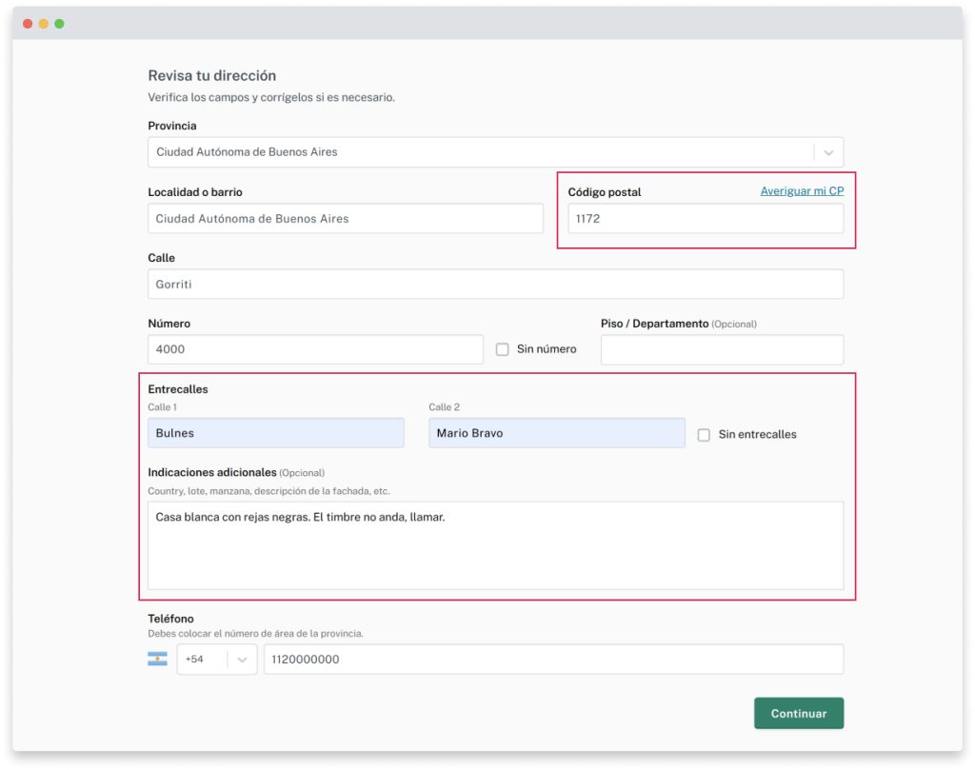Click the Calle field containing Gorriti
The width and height of the screenshot is (975, 770).
495,284
